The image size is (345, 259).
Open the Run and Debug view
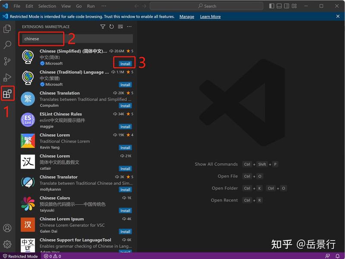click(x=7, y=78)
